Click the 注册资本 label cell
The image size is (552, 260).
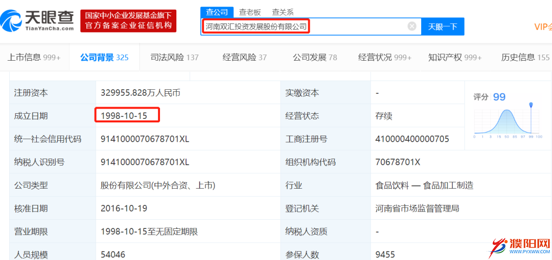[53, 93]
